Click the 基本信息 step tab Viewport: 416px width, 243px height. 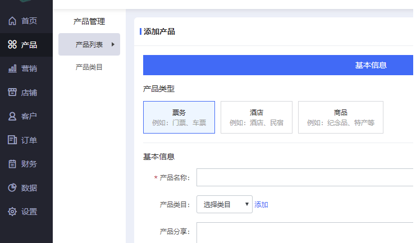coord(278,65)
